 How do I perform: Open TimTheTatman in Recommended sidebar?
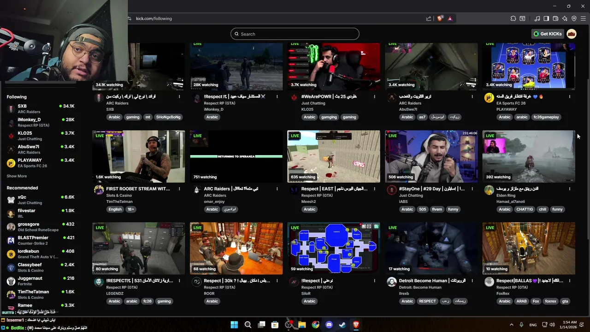[41, 294]
